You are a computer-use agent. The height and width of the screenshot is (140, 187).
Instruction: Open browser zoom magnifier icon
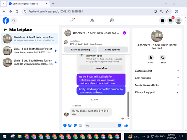161,12
